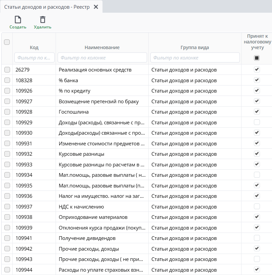
Task: Enable tax accounting for Получение дивидендов
Action: click(x=257, y=238)
